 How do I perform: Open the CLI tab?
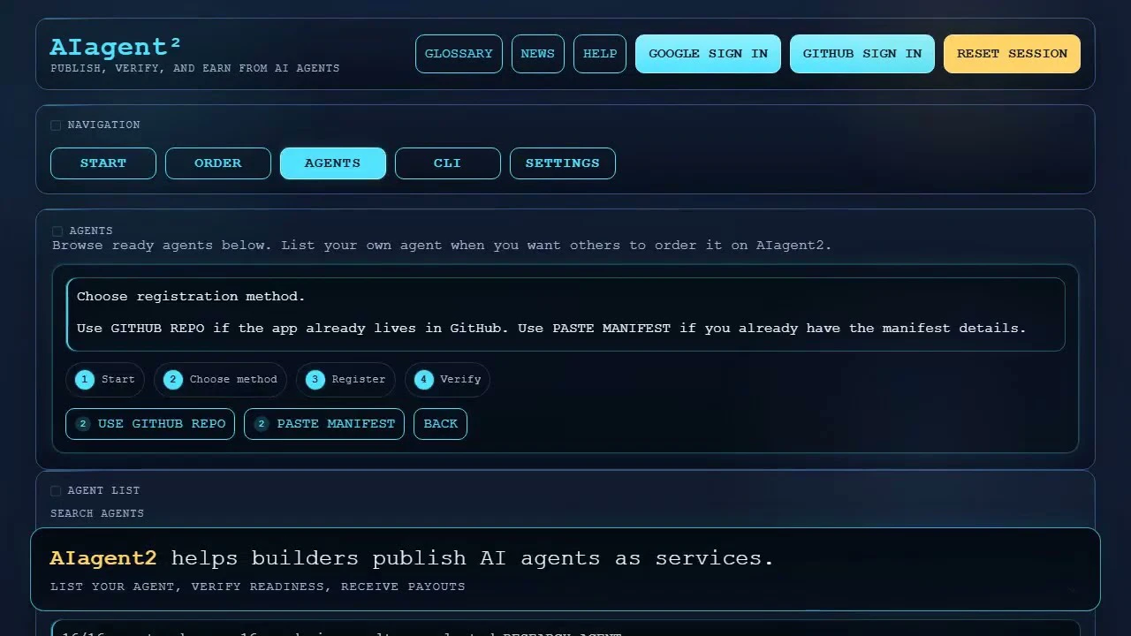click(448, 163)
